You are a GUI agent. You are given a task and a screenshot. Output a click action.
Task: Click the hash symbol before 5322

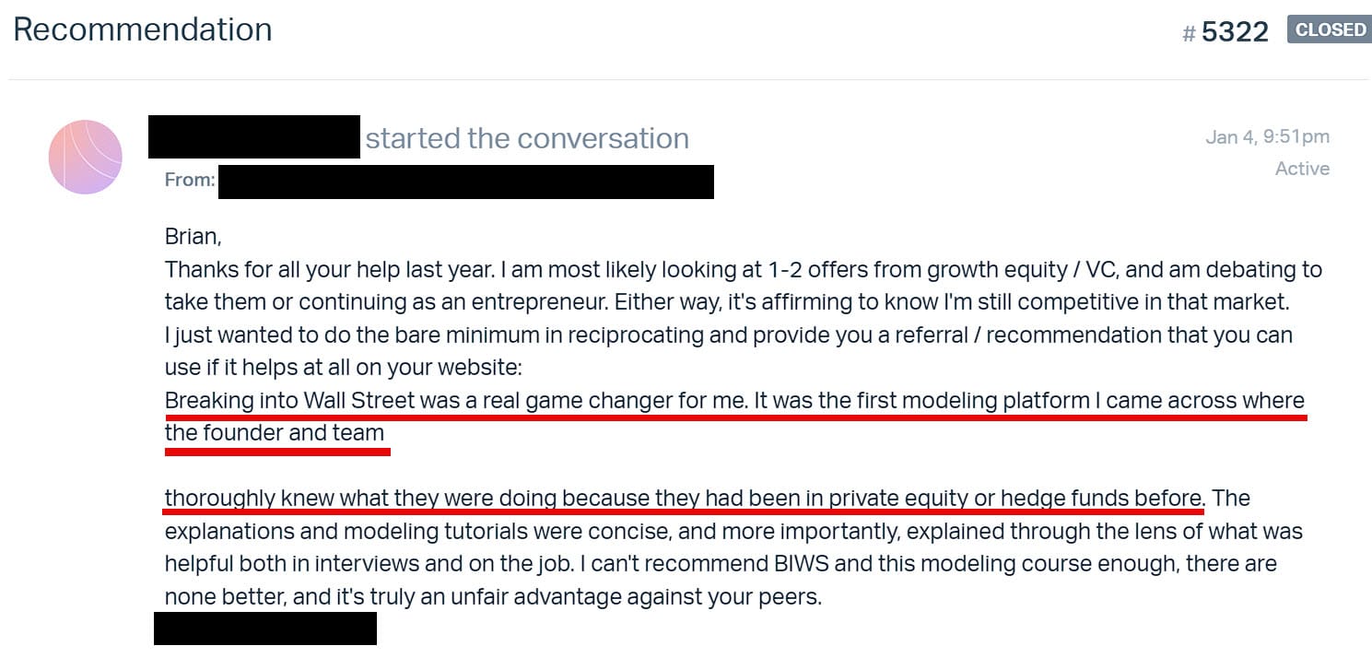pos(1189,34)
